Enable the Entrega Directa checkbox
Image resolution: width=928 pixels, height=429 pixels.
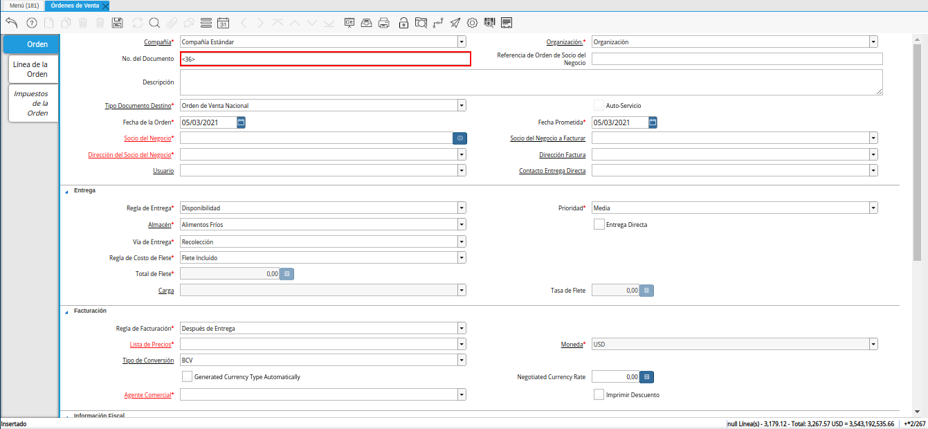point(599,224)
